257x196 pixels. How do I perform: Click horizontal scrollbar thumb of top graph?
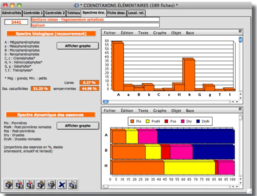[106, 102]
